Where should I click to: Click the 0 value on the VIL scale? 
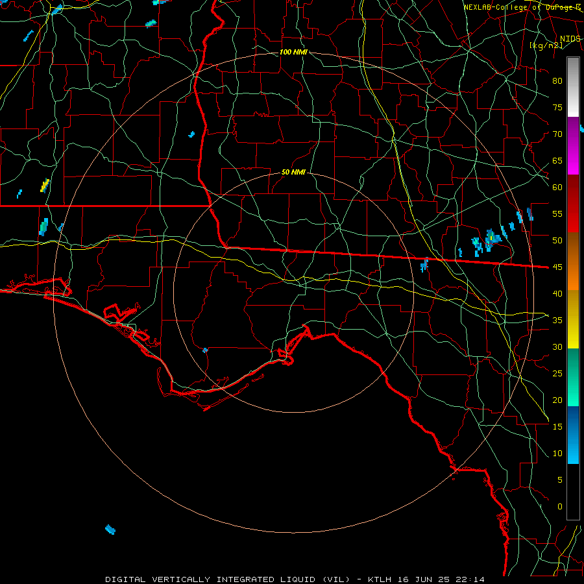[x=559, y=507]
